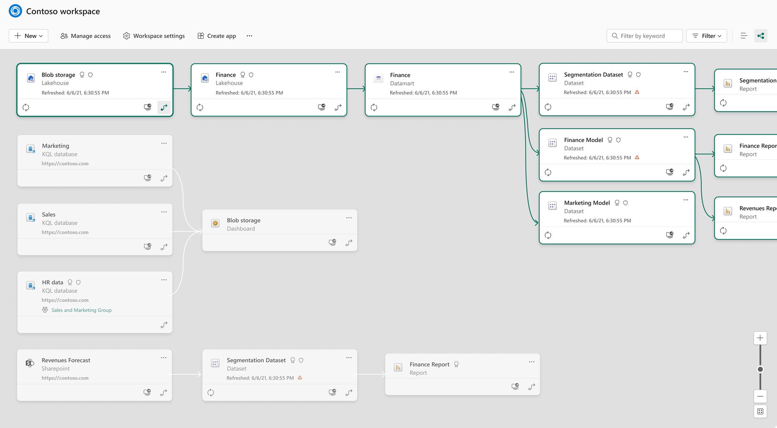Viewport: 777px width, 428px height.
Task: Show lineage of HR data KQL database
Action: [x=164, y=325]
